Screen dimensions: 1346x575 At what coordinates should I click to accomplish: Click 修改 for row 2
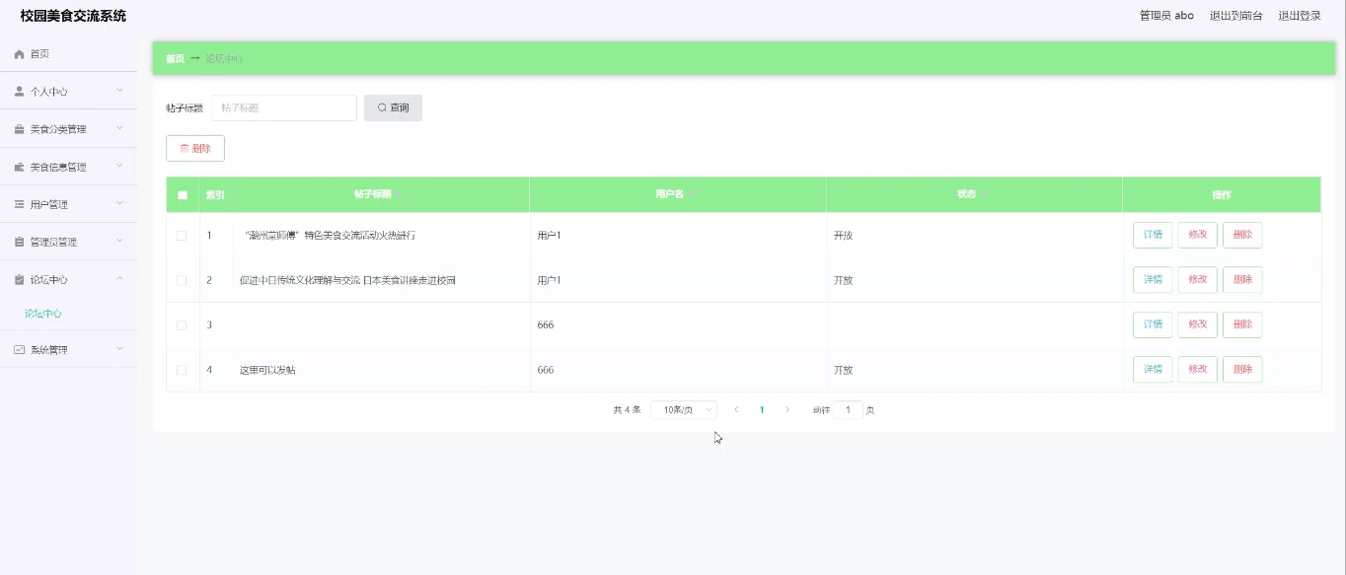(x=1198, y=280)
